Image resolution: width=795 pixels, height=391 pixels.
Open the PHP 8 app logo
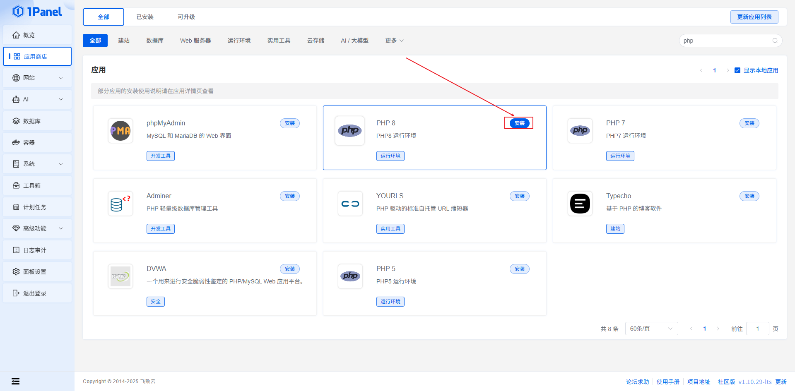tap(350, 131)
